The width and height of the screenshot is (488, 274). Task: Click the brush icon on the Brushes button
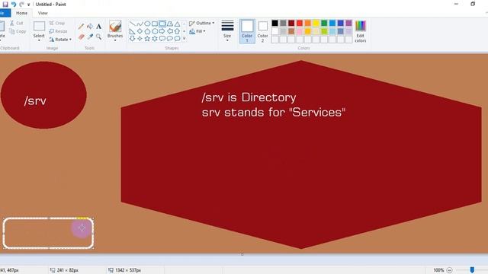[x=115, y=27]
